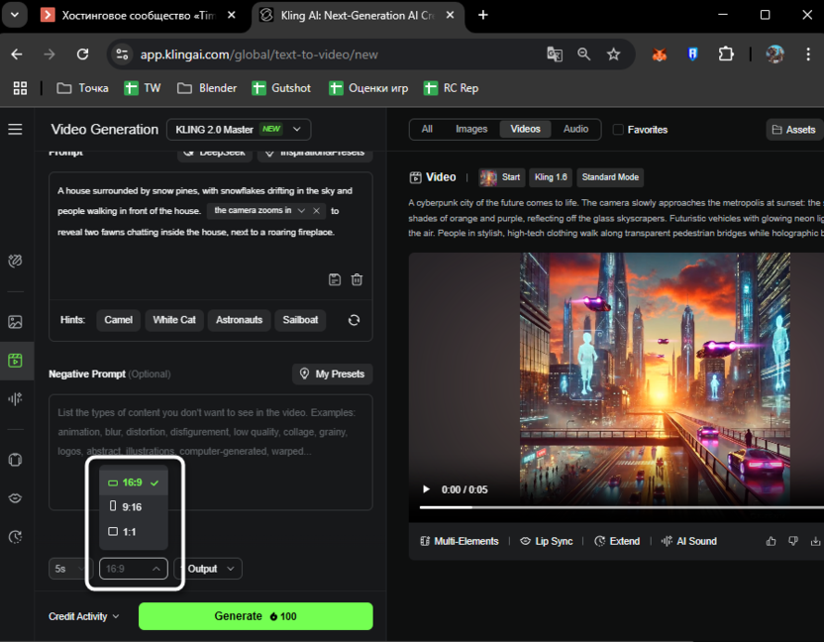The width and height of the screenshot is (824, 642).
Task: Switch to the Audio tab
Action: (x=575, y=129)
